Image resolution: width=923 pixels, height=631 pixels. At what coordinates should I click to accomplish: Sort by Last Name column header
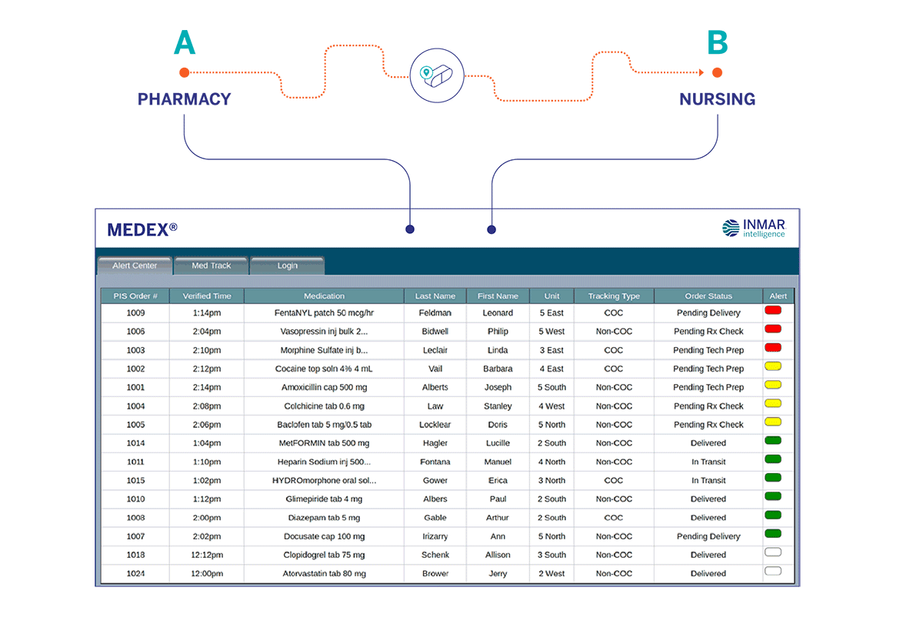click(435, 295)
